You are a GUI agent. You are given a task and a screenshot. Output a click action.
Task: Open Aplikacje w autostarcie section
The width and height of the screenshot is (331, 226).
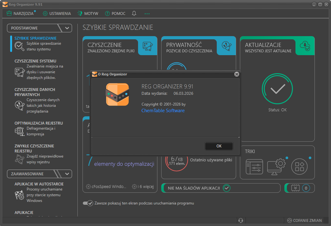coord(39,184)
